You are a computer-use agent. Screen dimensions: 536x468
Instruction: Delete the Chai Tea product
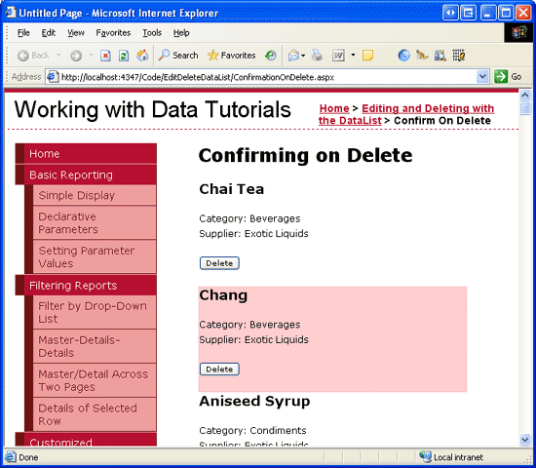(219, 263)
